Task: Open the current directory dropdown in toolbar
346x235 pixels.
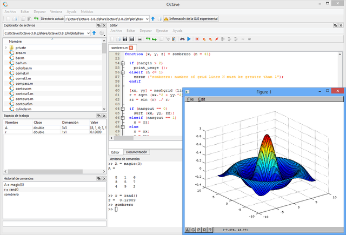Action: [x=146, y=18]
